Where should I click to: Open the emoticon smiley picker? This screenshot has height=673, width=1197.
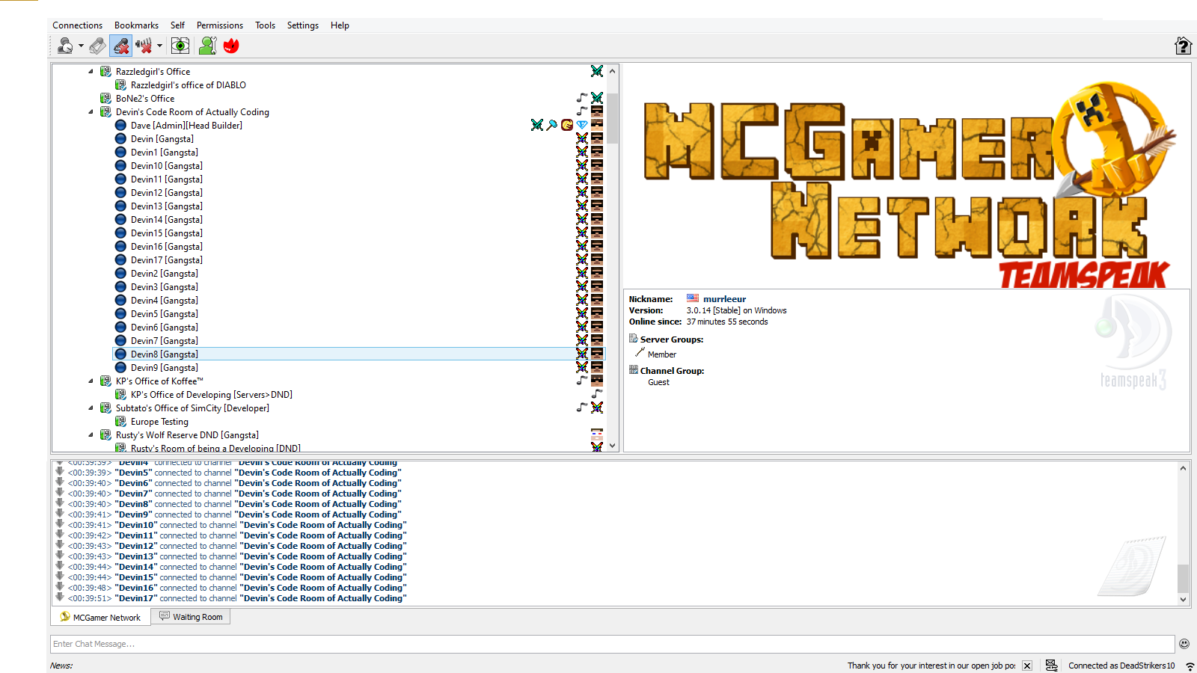(1184, 644)
